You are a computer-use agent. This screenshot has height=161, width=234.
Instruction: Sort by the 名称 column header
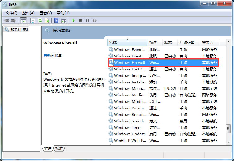(x=127, y=43)
